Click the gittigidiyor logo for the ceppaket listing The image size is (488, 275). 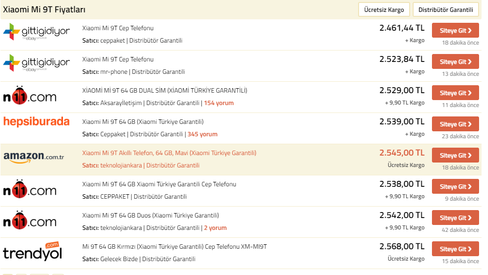36,32
